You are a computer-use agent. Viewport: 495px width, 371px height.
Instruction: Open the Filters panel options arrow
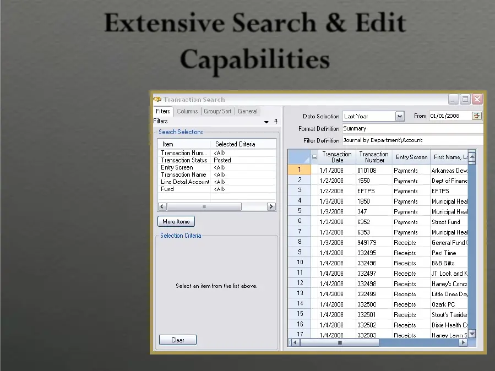[x=266, y=122]
